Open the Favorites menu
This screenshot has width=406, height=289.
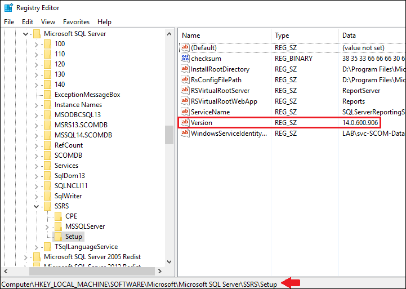[x=77, y=22]
